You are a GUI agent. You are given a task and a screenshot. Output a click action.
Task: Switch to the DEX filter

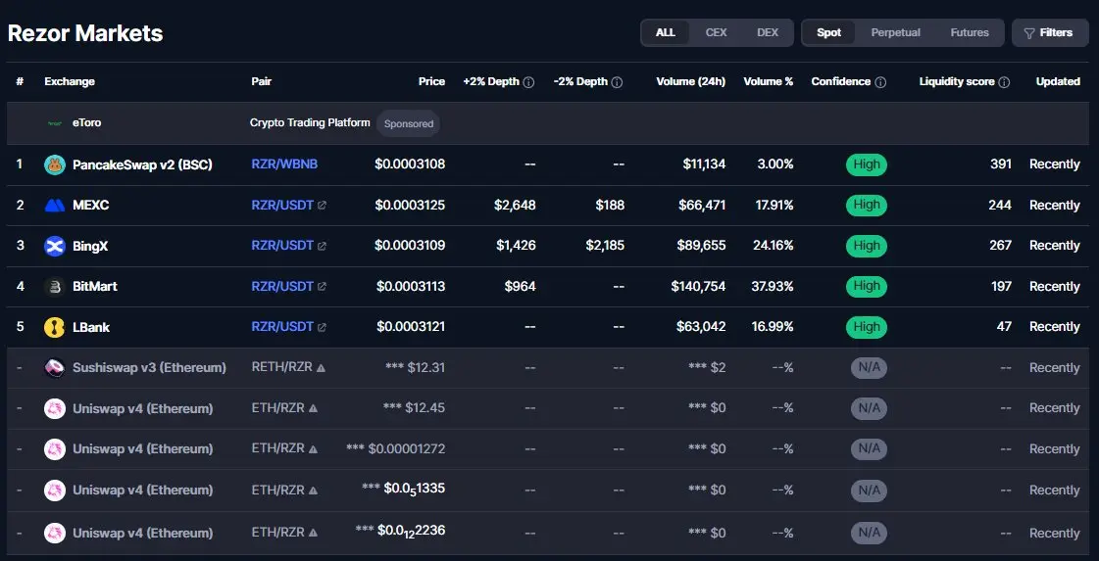click(768, 33)
